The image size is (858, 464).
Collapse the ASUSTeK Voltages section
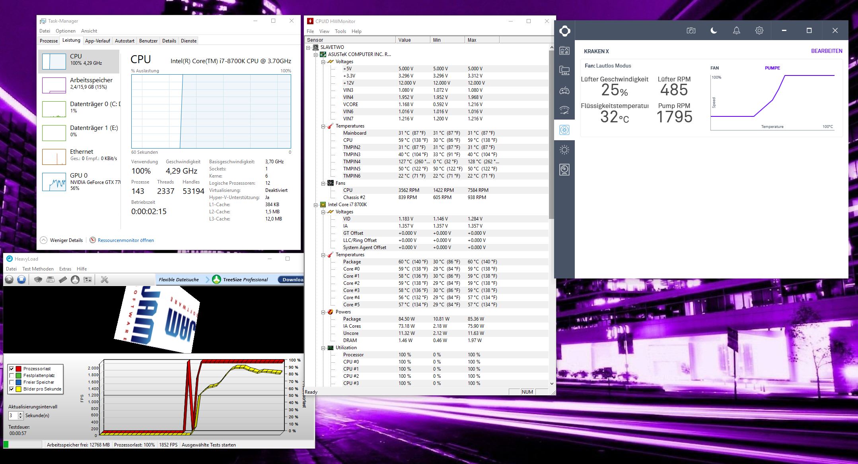(x=323, y=62)
